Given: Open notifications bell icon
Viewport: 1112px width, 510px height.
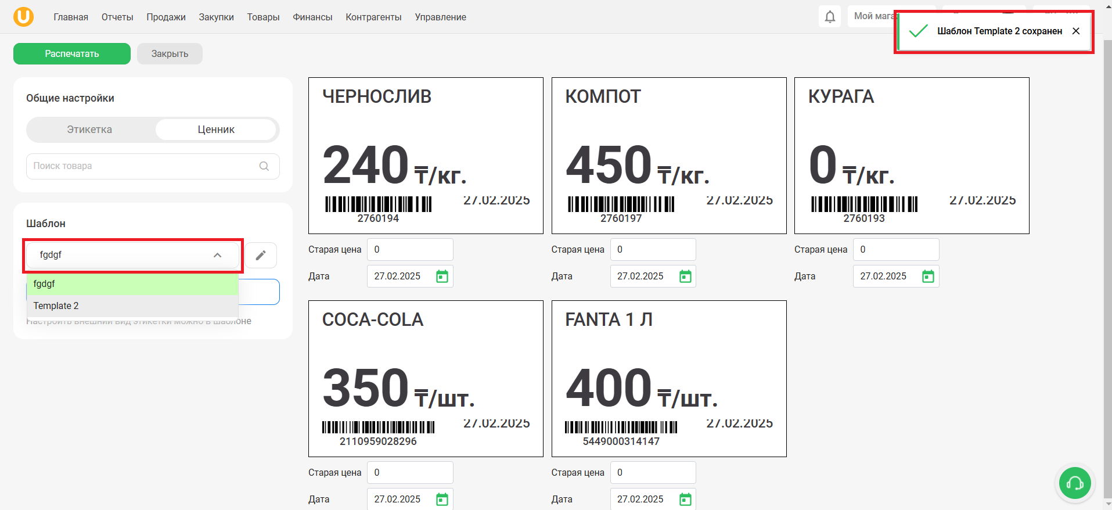Looking at the screenshot, I should [830, 17].
